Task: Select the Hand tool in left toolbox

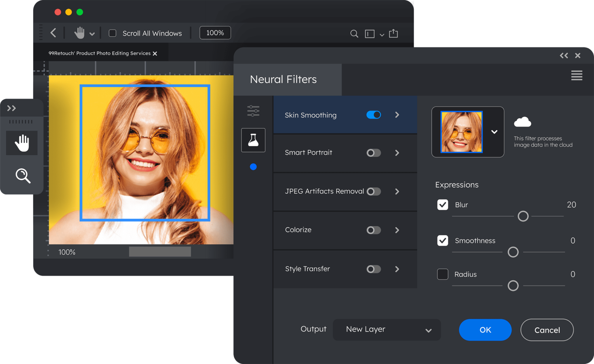Action: point(22,143)
